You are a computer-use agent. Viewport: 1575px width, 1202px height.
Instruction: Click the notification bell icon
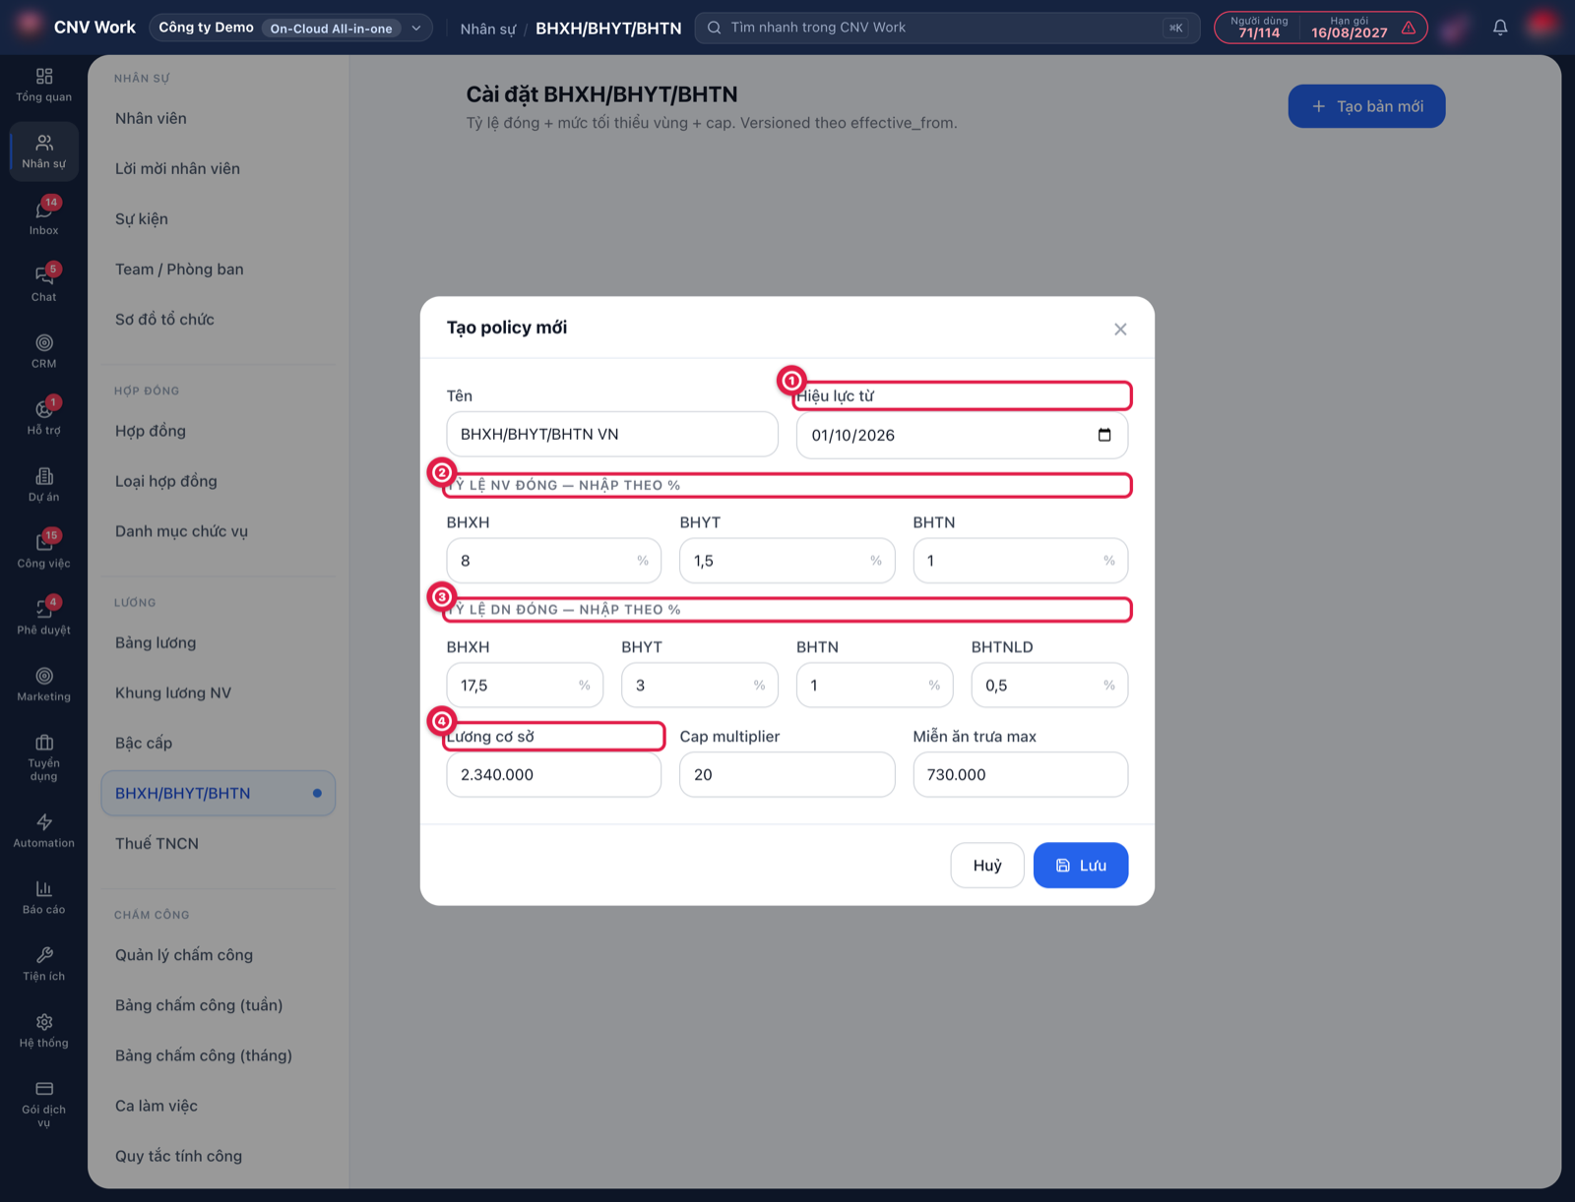pos(1499,28)
